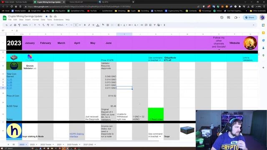The height and width of the screenshot is (150, 267).
Task: Open the text rotation dropdown
Action: point(136,25)
